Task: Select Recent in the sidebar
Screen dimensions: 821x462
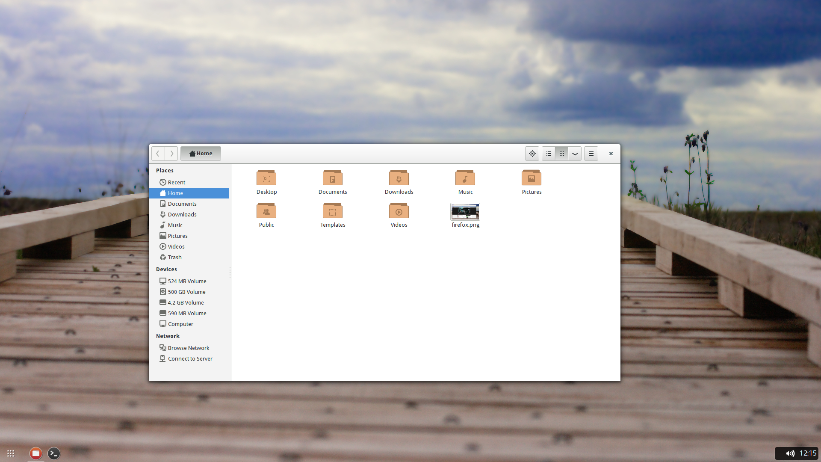Action: (189, 182)
